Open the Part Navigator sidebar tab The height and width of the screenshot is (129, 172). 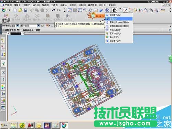[x=3, y=47]
